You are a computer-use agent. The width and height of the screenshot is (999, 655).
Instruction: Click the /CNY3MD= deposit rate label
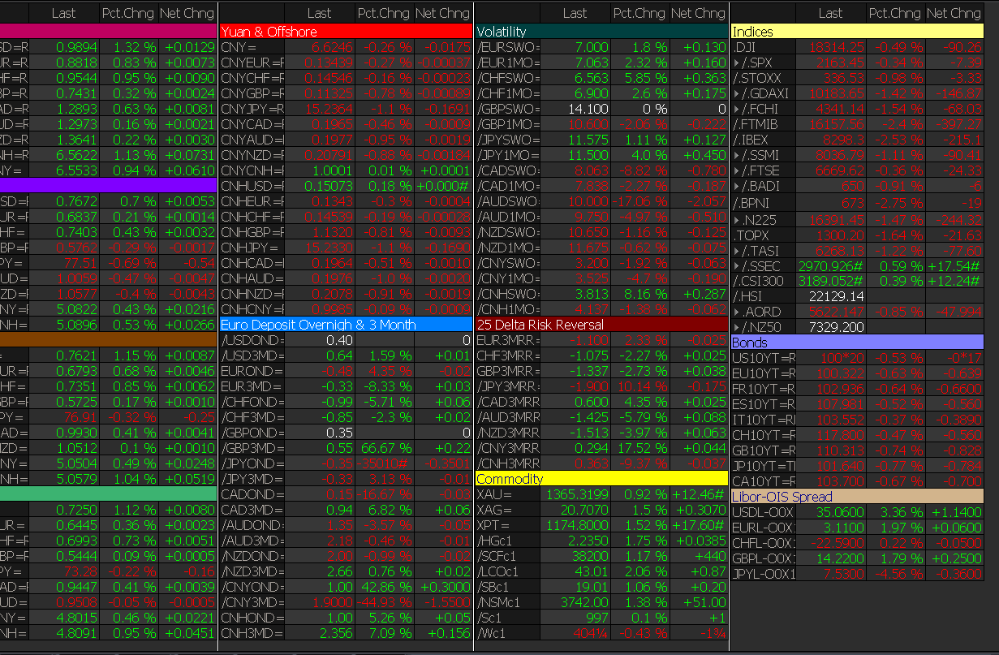[x=252, y=602]
